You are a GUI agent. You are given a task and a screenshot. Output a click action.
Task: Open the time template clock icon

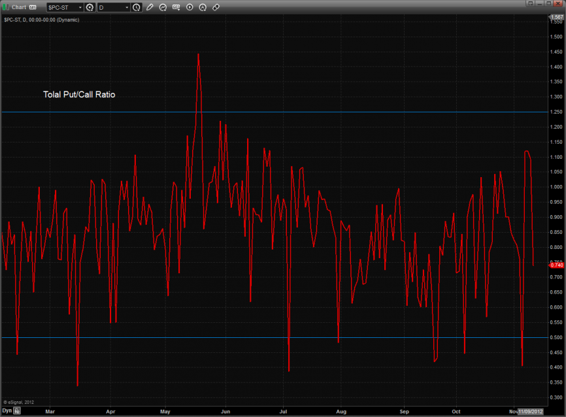[136, 7]
